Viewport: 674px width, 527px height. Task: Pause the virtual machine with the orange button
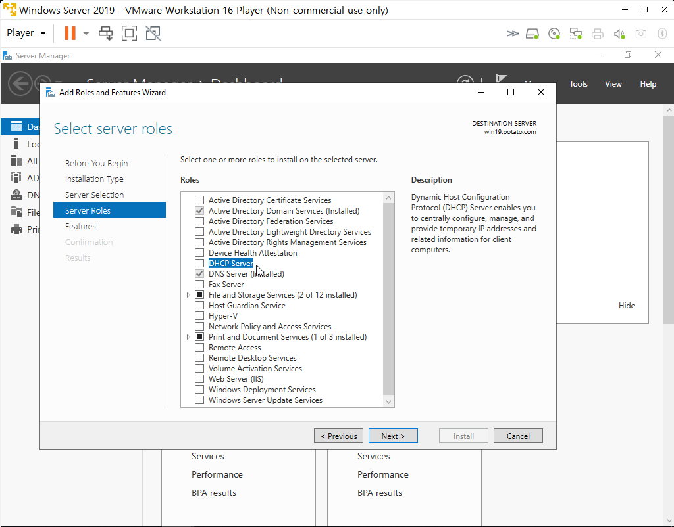pyautogui.click(x=70, y=33)
